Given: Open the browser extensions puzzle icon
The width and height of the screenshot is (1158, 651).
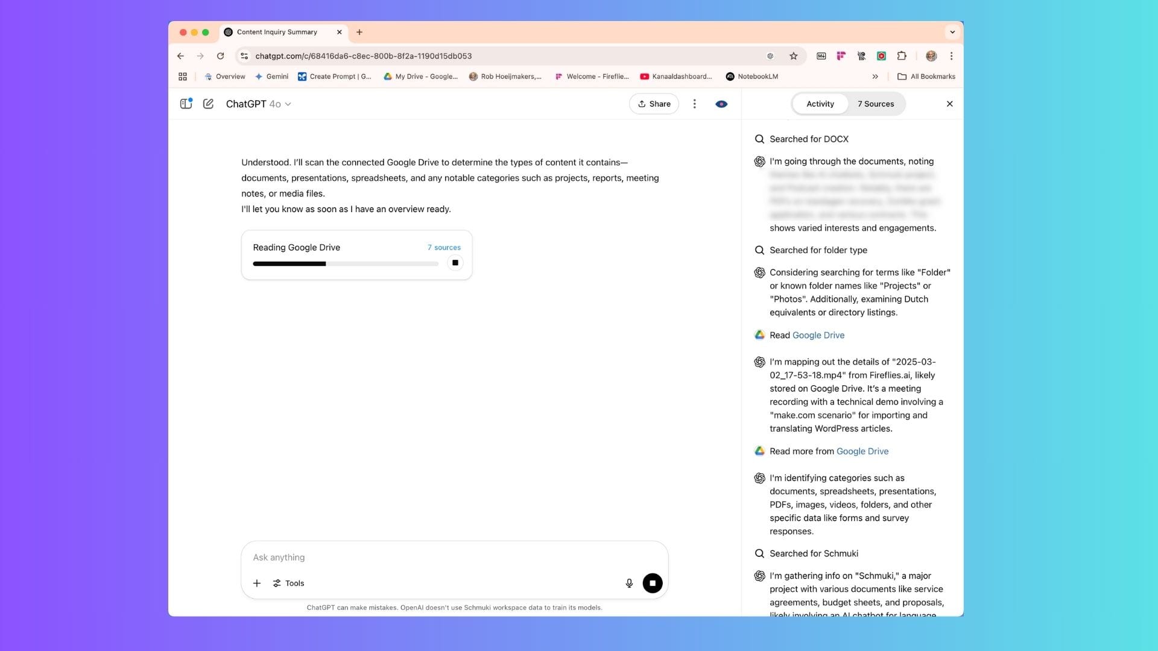Looking at the screenshot, I should click(902, 56).
